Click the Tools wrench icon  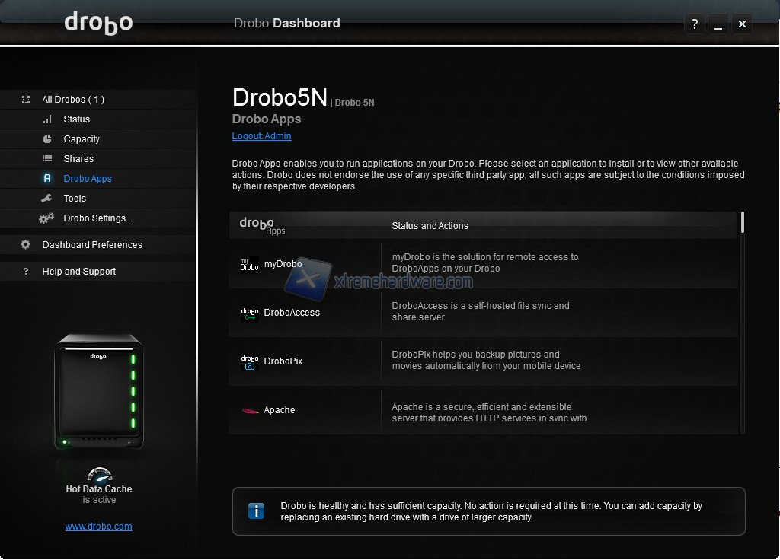coord(47,199)
